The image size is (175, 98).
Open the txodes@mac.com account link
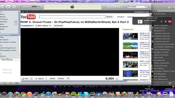pos(141,12)
